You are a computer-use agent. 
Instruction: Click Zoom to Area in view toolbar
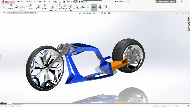(83, 13)
